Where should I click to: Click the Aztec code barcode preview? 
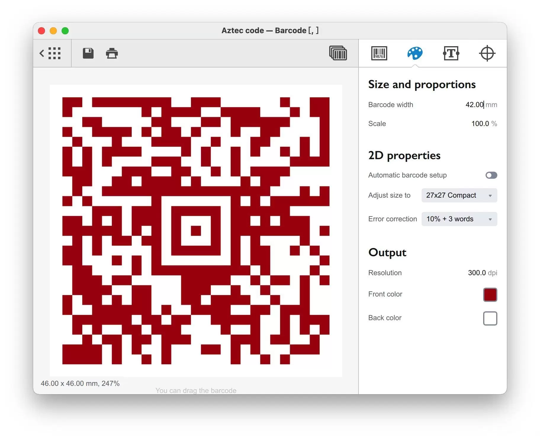[x=196, y=231]
